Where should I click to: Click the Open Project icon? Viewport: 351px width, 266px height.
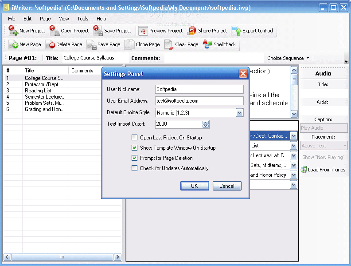click(55, 31)
